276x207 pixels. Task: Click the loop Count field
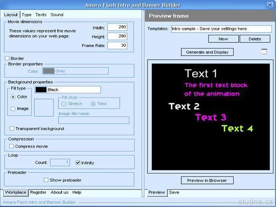[x=60, y=162]
